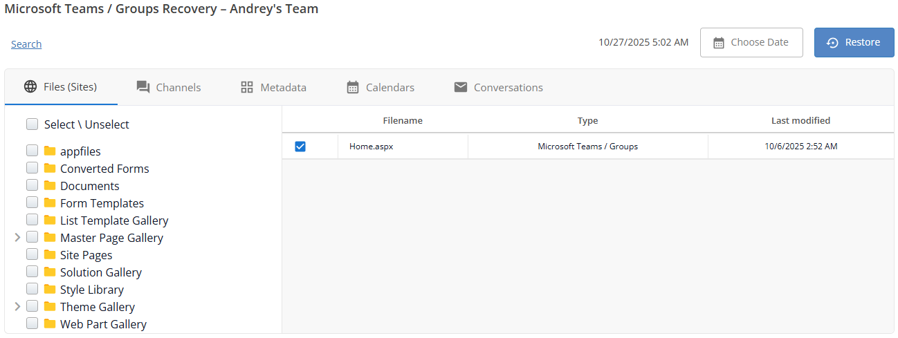Click the Documents folder icon
This screenshot has height=338, width=898.
coord(50,186)
